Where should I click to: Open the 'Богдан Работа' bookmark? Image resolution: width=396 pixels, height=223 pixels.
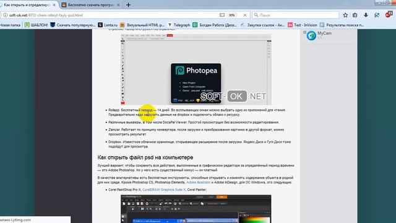215,25
